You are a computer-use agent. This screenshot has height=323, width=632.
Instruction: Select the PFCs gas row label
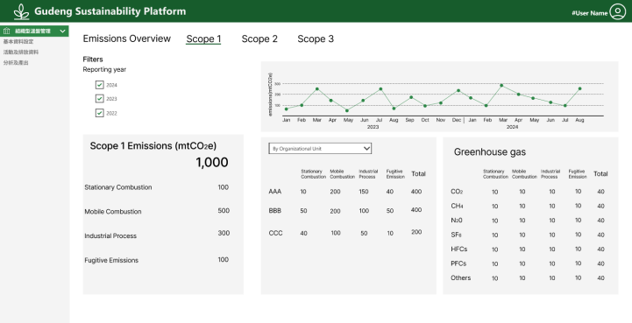pyautogui.click(x=458, y=263)
